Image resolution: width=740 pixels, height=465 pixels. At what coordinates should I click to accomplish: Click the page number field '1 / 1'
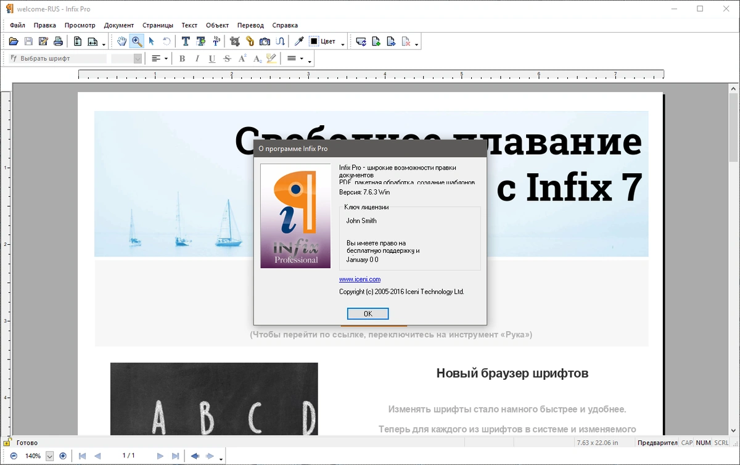[129, 456]
